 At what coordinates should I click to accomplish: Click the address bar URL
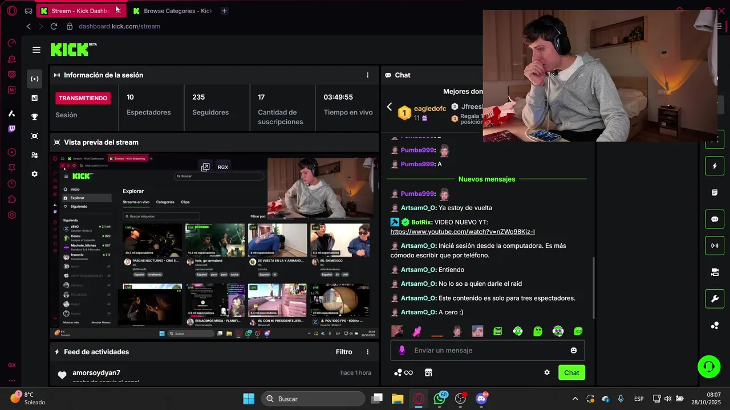point(119,26)
